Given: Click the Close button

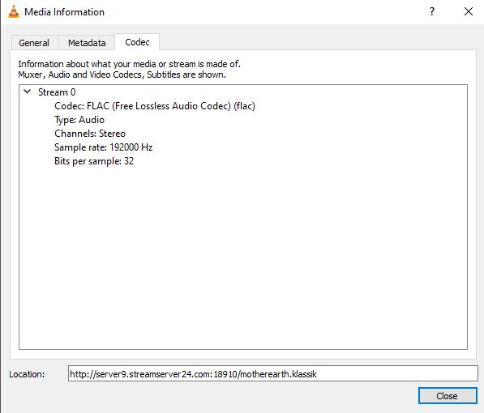Looking at the screenshot, I should pos(448,396).
